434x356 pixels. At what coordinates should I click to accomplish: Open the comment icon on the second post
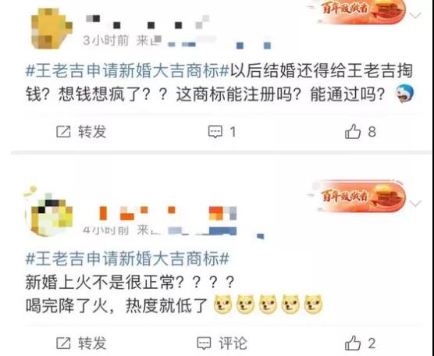[x=204, y=344]
